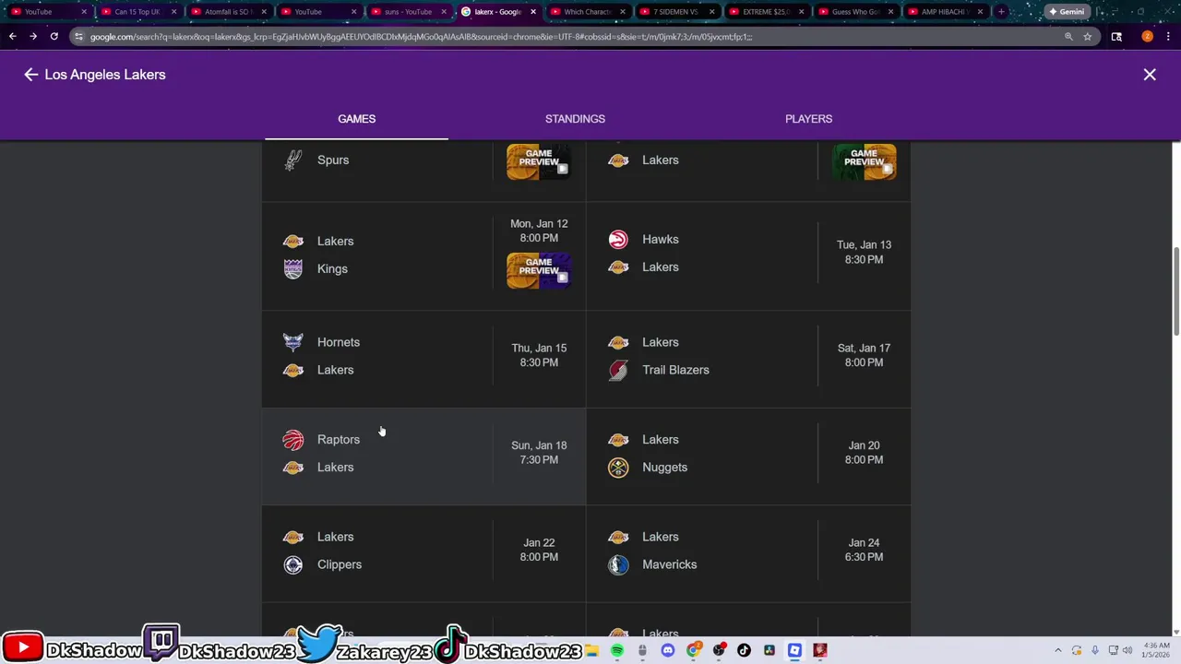
Task: Switch to the 'Guess Who Got' tab
Action: [855, 12]
